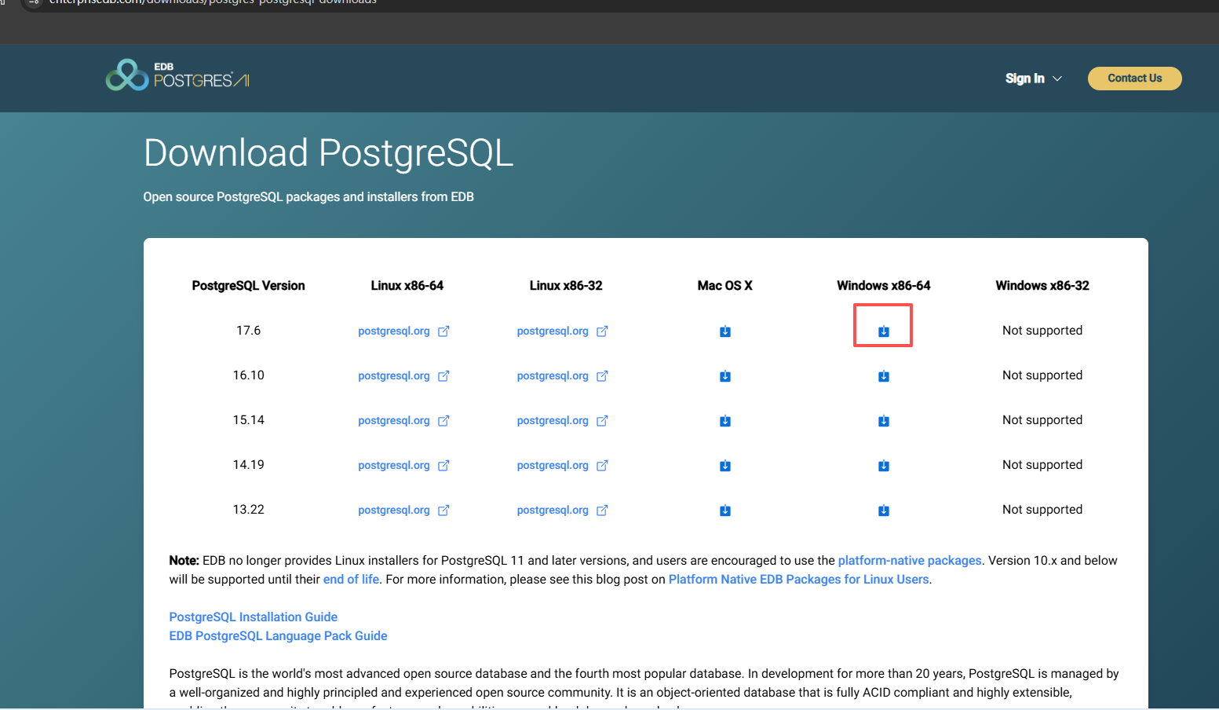Open postgresql.org Linux x86-64 link for 13.22
The width and height of the screenshot is (1219, 710).
coord(403,510)
